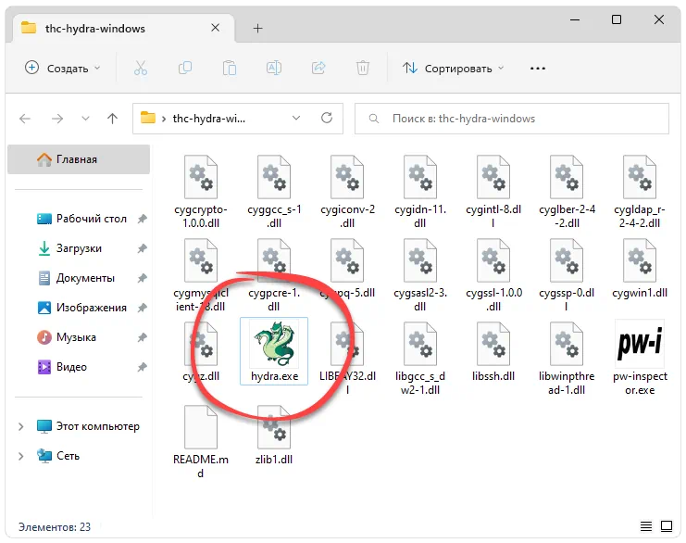Image resolution: width=686 pixels, height=543 pixels.
Task: Go up one folder level
Action: (112, 119)
